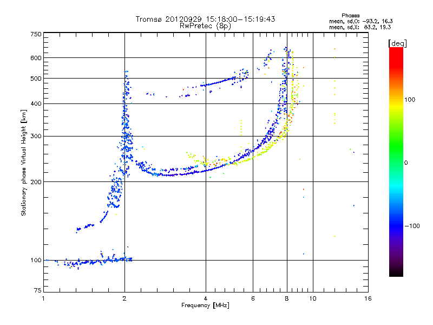Click the x-axis label '8'
The width and height of the screenshot is (433, 325).
coord(287,298)
